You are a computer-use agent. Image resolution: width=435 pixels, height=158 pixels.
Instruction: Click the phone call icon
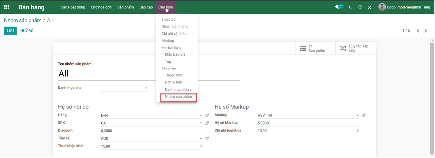[x=350, y=7]
